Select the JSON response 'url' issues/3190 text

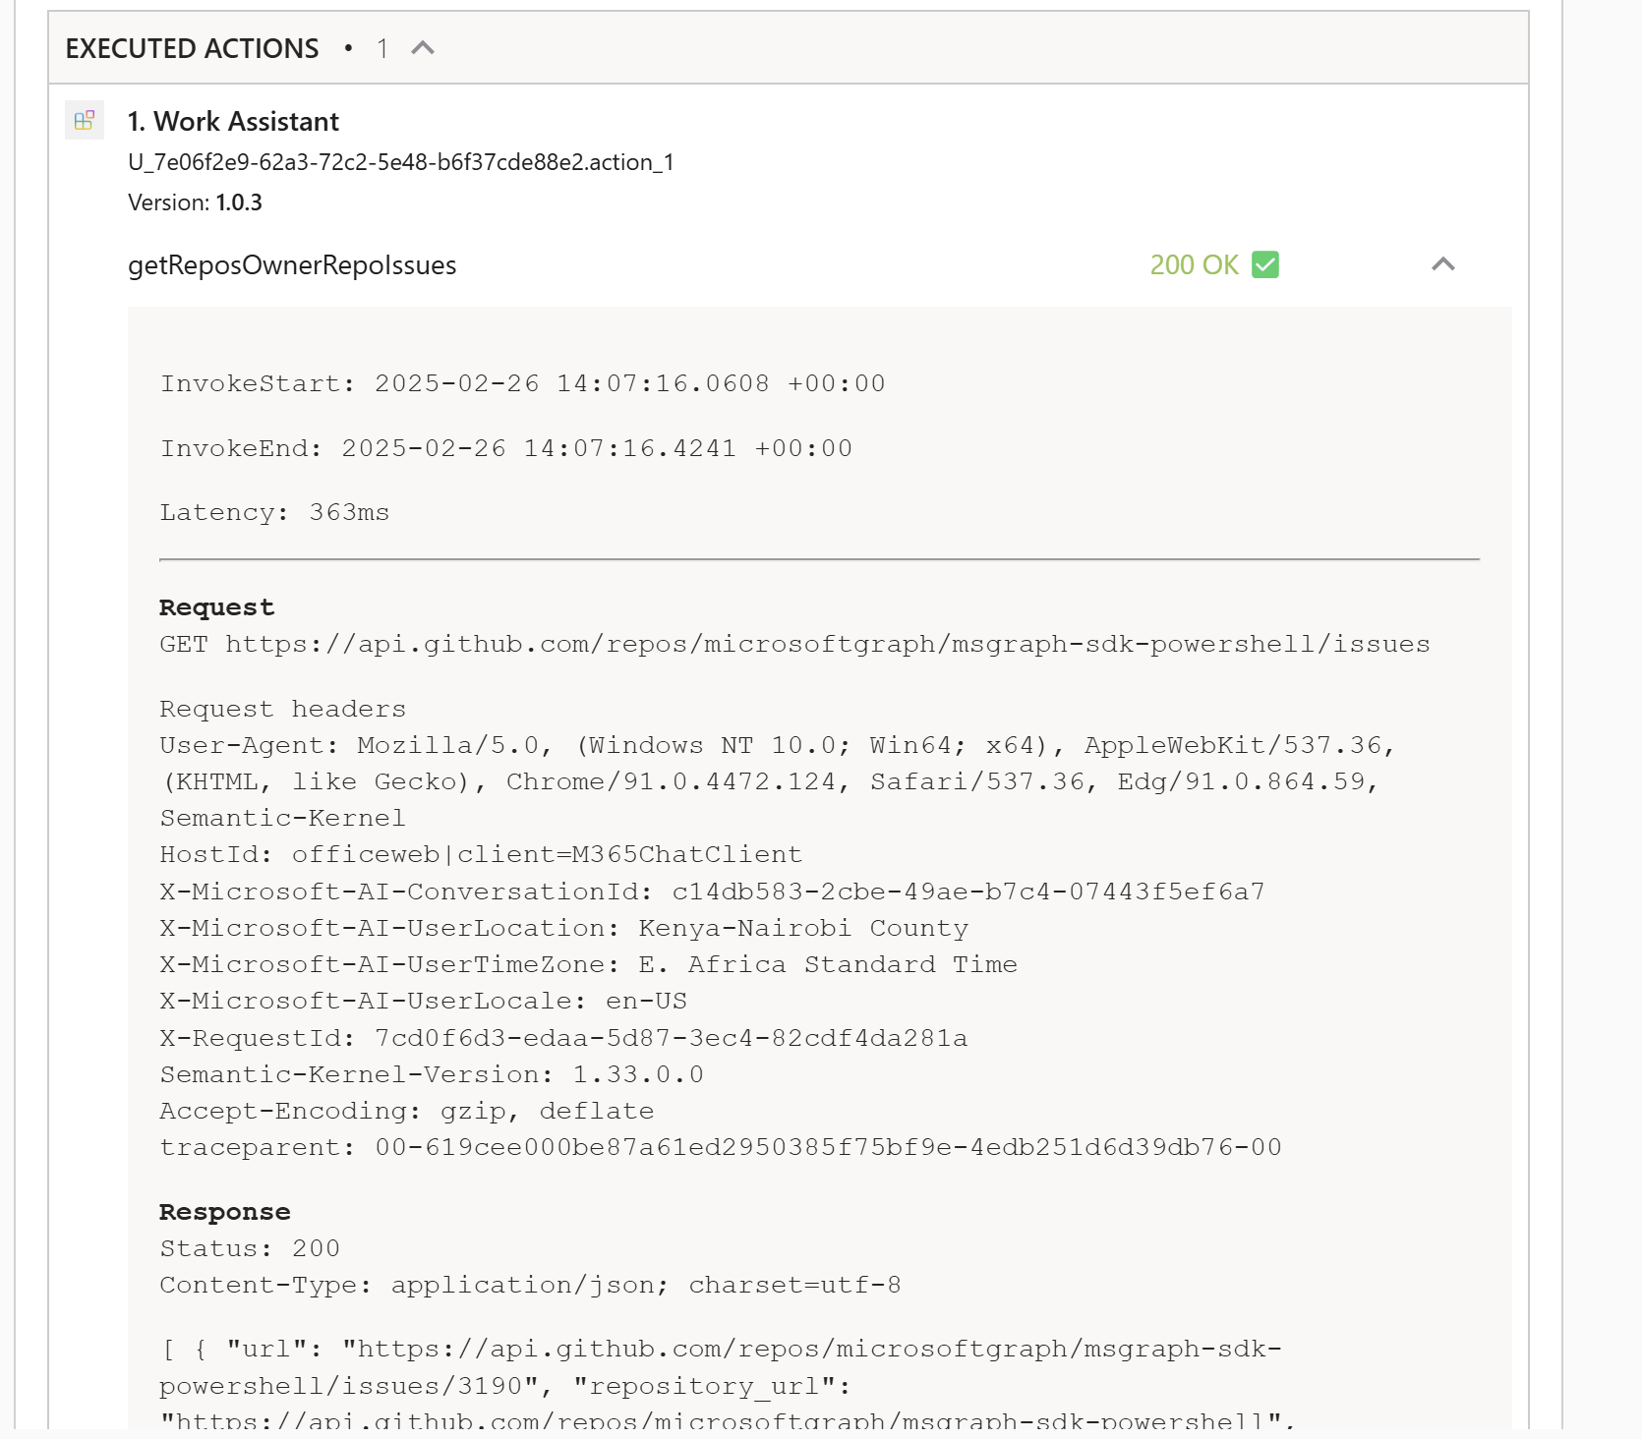tap(721, 1367)
